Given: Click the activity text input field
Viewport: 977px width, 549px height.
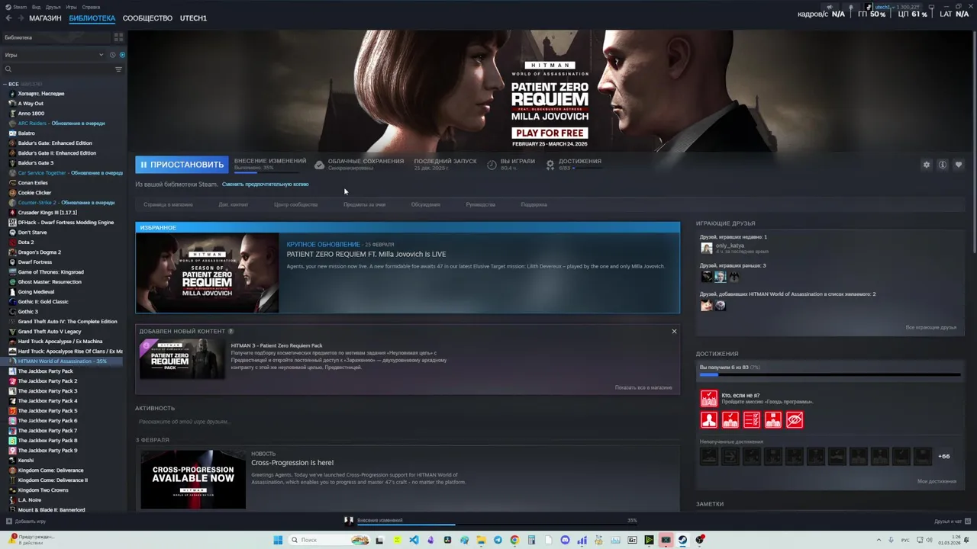Looking at the screenshot, I should tap(407, 422).
